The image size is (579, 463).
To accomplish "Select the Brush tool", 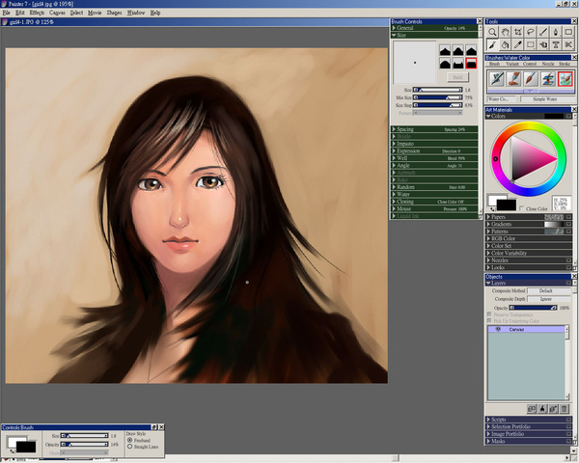I will (492, 45).
